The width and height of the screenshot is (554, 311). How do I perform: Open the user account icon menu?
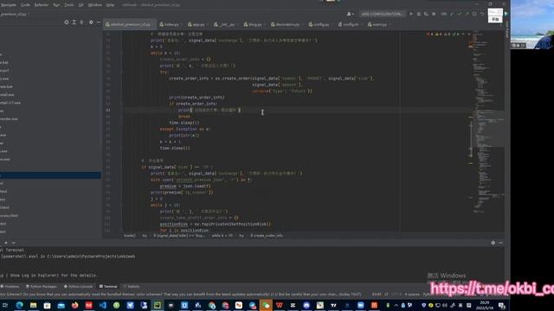point(350,14)
